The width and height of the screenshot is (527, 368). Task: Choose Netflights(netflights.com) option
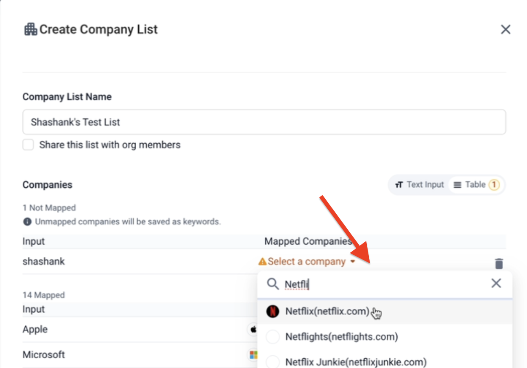point(341,337)
